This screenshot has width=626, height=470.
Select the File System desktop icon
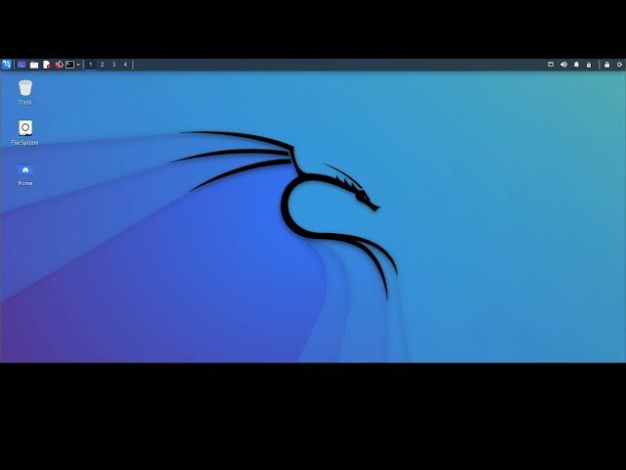(x=25, y=133)
